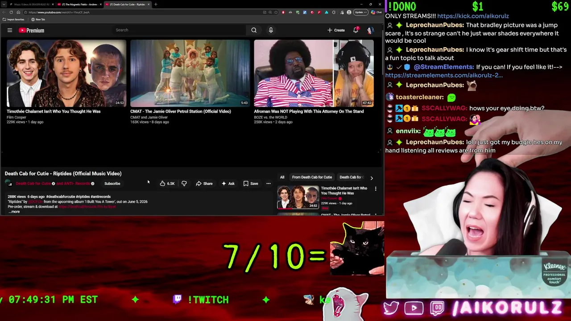Image resolution: width=571 pixels, height=321 pixels.
Task: Click the YouTube search magnifier button
Action: (x=254, y=30)
